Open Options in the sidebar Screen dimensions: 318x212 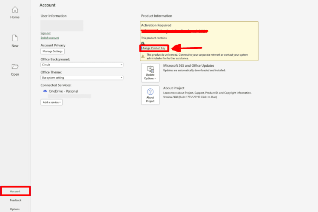click(15, 209)
